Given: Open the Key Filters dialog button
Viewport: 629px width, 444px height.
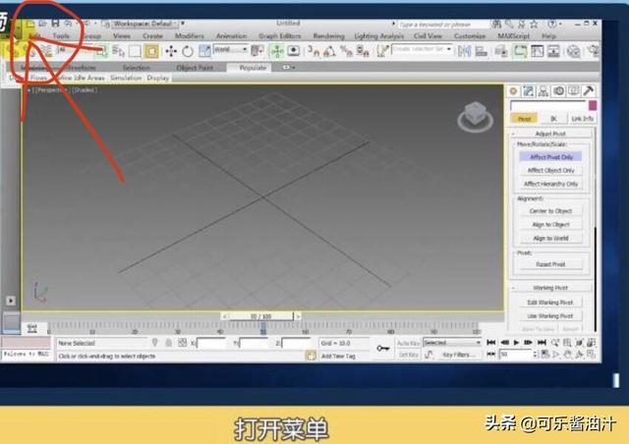Looking at the screenshot, I should tap(459, 355).
